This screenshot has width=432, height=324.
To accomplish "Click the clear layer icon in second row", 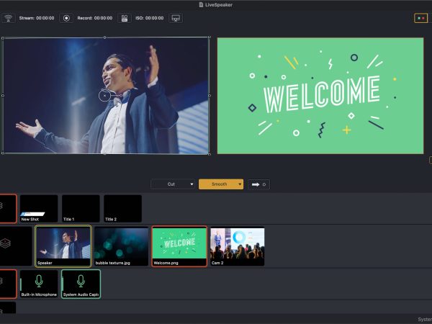I will (x=6, y=243).
